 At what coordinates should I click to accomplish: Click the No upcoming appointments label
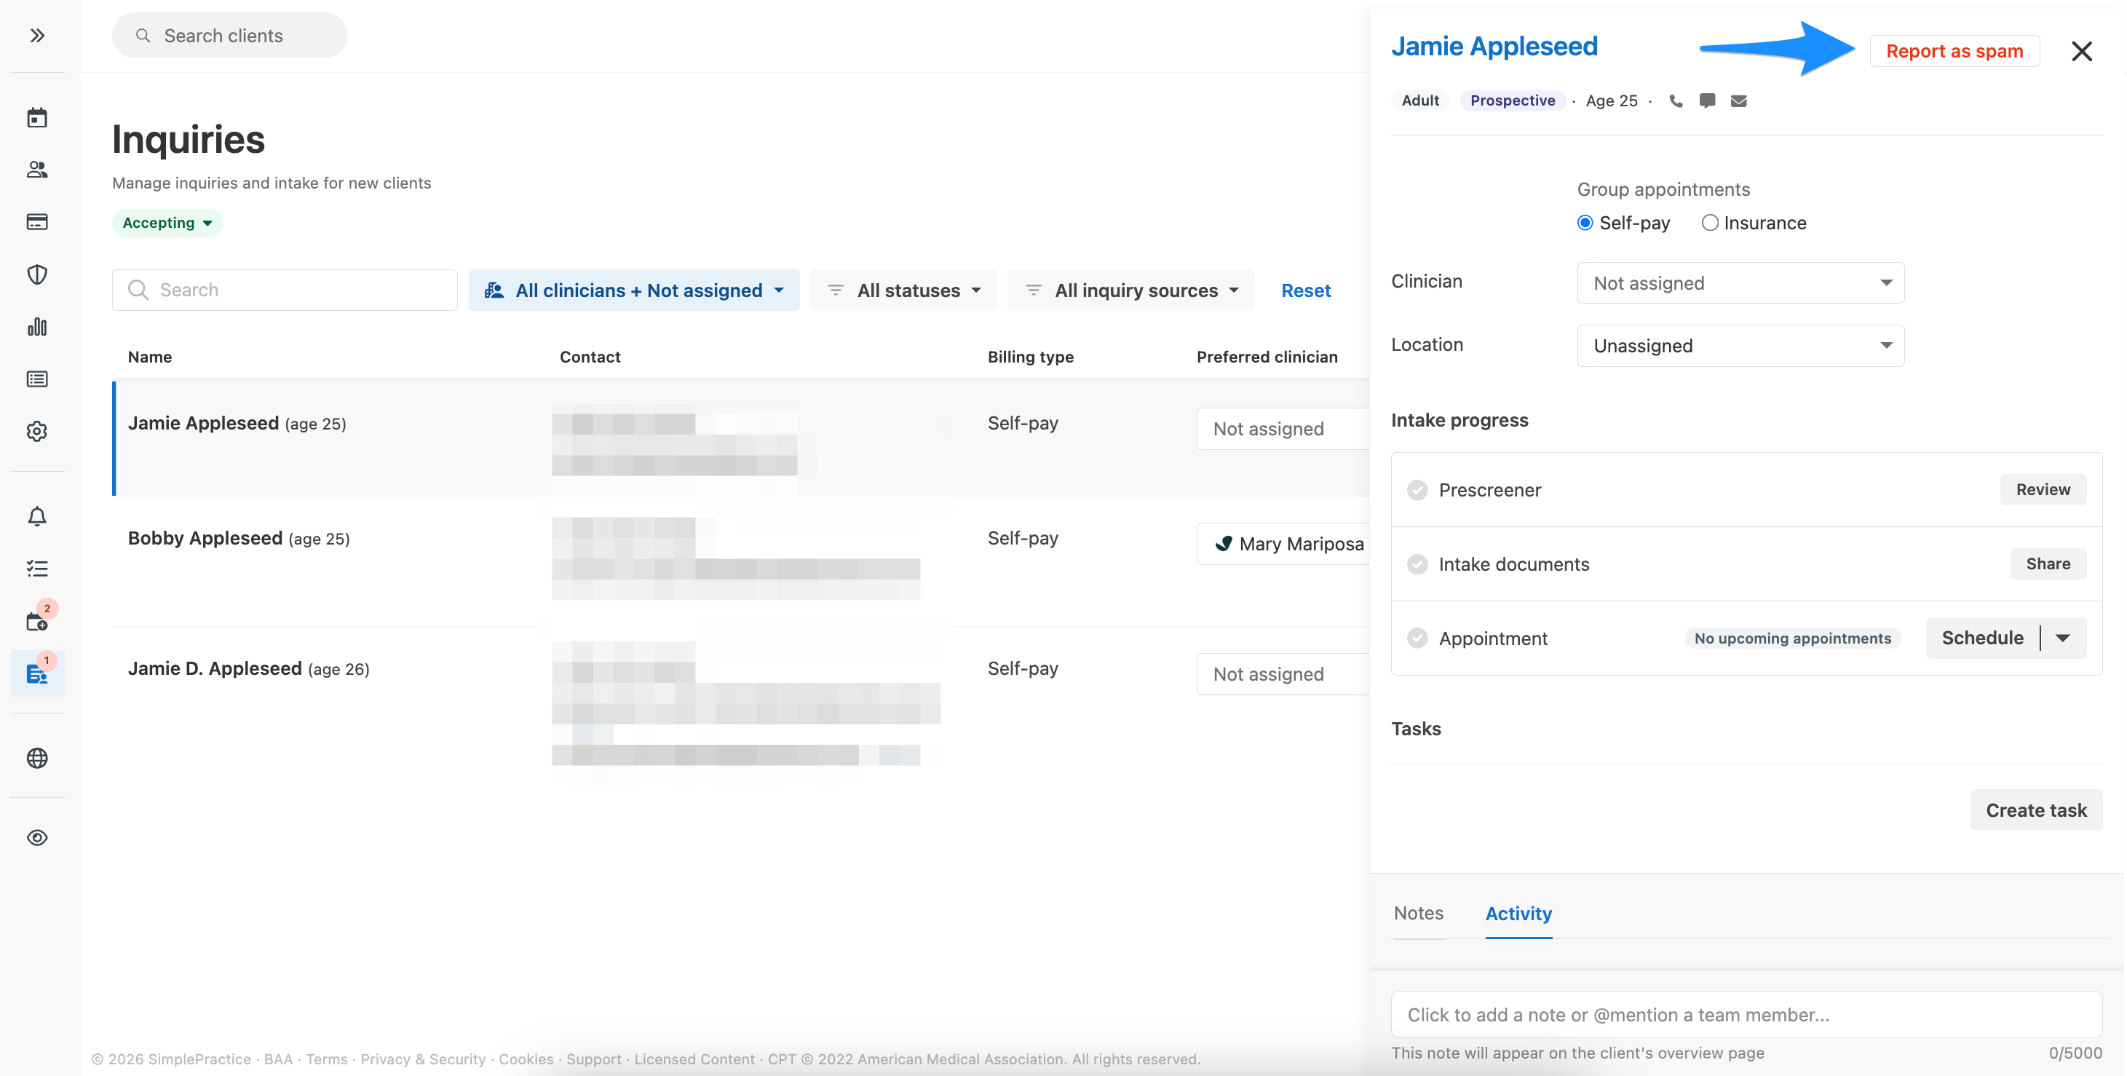(1793, 638)
